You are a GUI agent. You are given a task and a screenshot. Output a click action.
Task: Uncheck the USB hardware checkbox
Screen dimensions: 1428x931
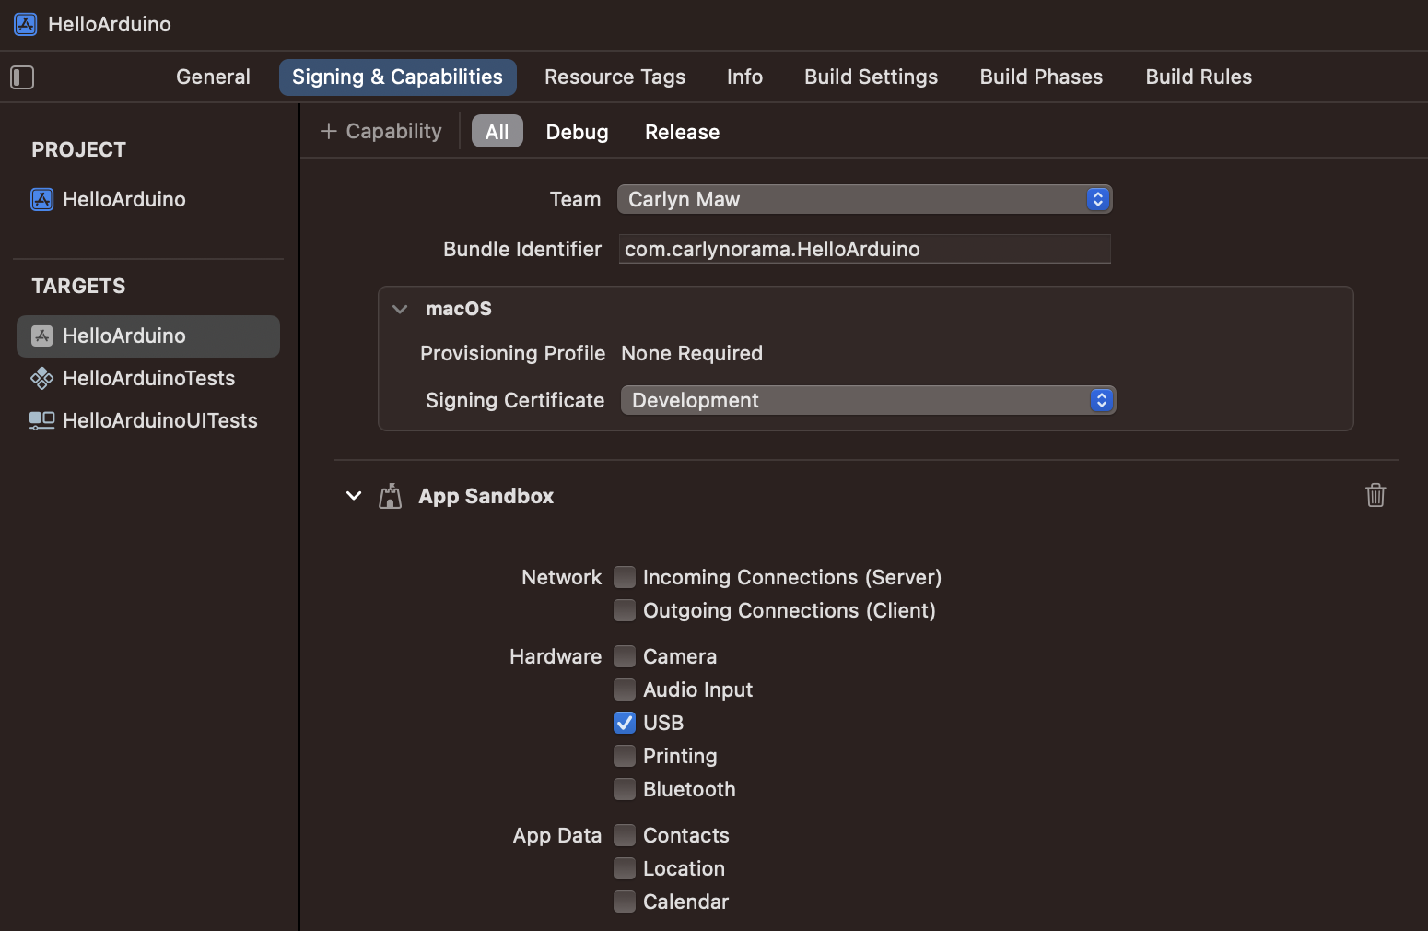point(625,723)
